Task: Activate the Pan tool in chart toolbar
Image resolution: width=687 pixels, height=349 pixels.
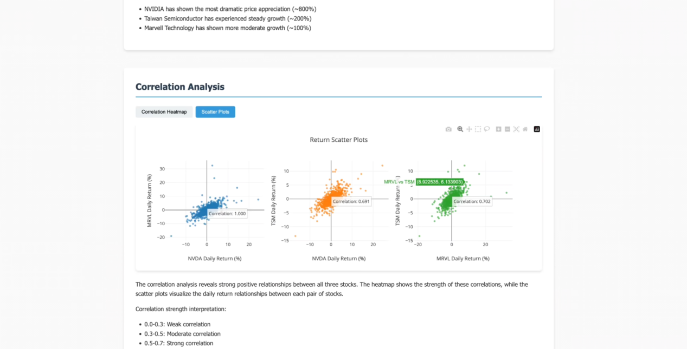Action: (x=469, y=129)
